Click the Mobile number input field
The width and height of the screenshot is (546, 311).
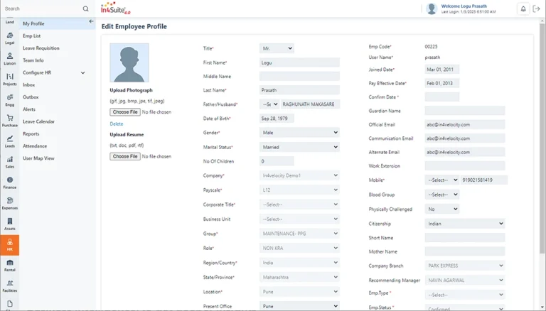(484, 180)
